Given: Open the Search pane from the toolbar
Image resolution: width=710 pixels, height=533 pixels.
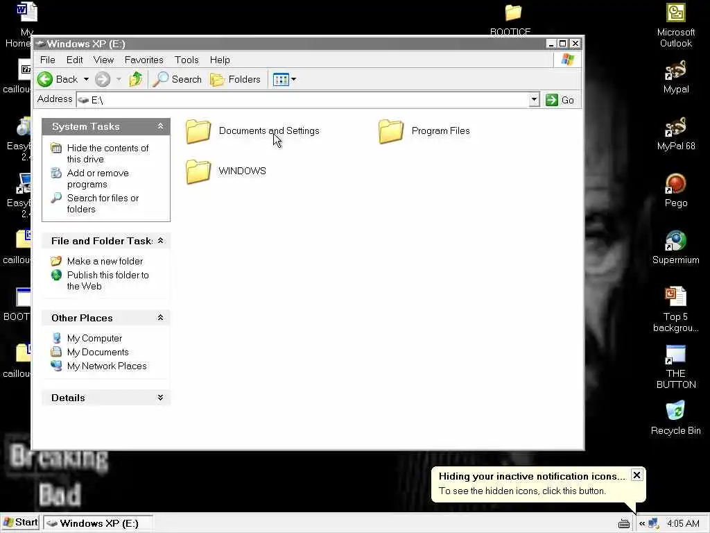Looking at the screenshot, I should pos(177,79).
